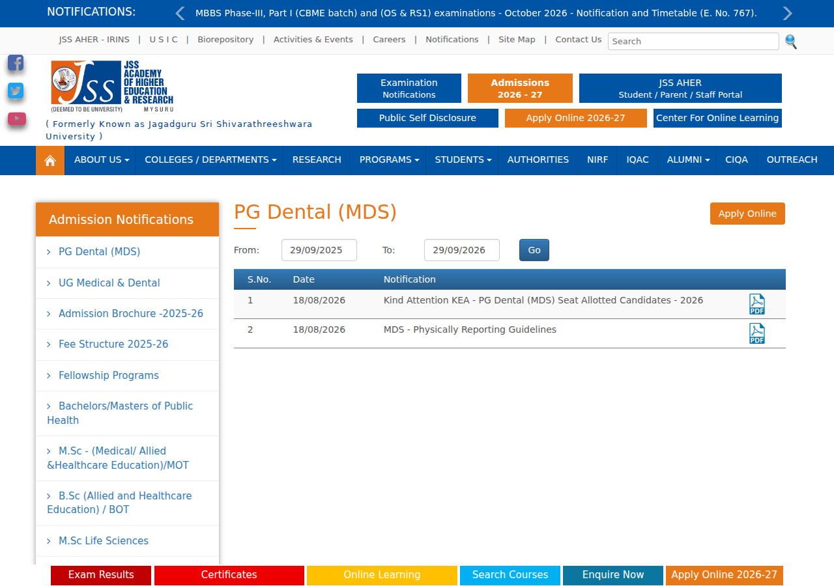Open PDF for KEA Seat Allotted Candidates notification
834x586 pixels.
click(757, 304)
